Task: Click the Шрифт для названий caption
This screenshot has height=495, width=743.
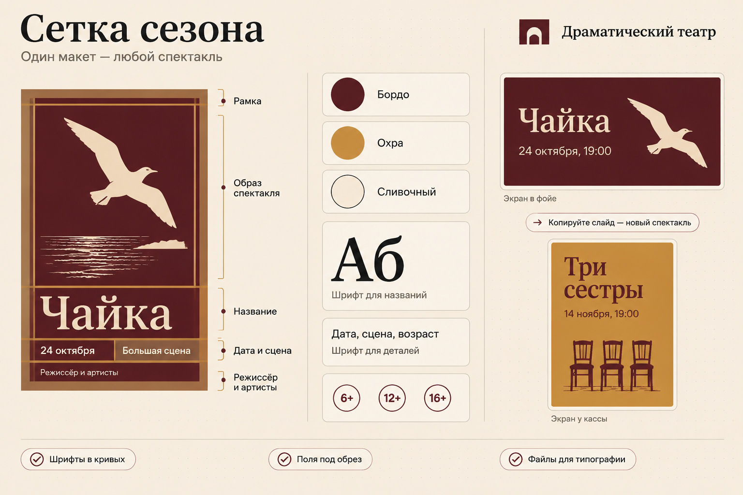Action: tap(379, 295)
